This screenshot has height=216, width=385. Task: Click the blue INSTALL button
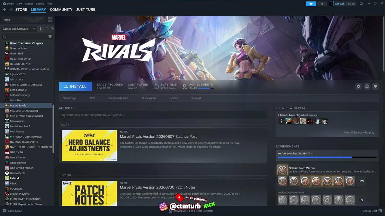[75, 86]
